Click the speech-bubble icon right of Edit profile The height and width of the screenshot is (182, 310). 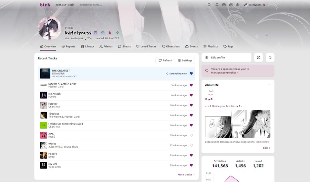[270, 57]
